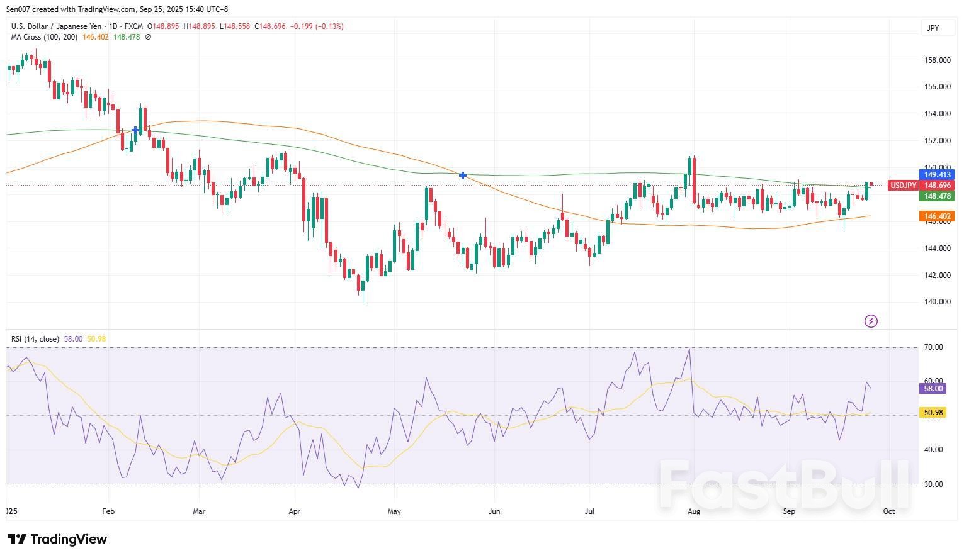This screenshot has height=558, width=964.
Task: Click the MA Cross null-value symbol icon
Action: (x=149, y=37)
